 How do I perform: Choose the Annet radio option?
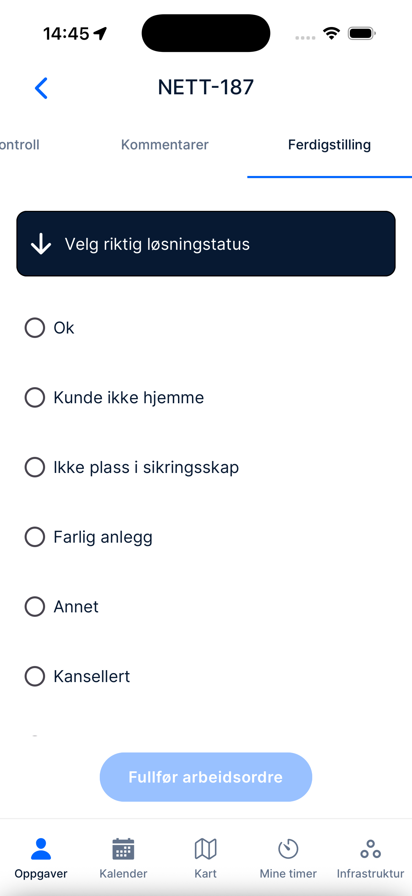click(35, 607)
